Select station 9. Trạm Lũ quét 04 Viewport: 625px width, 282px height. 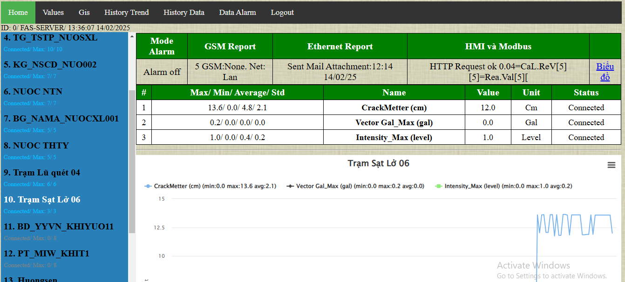42,173
